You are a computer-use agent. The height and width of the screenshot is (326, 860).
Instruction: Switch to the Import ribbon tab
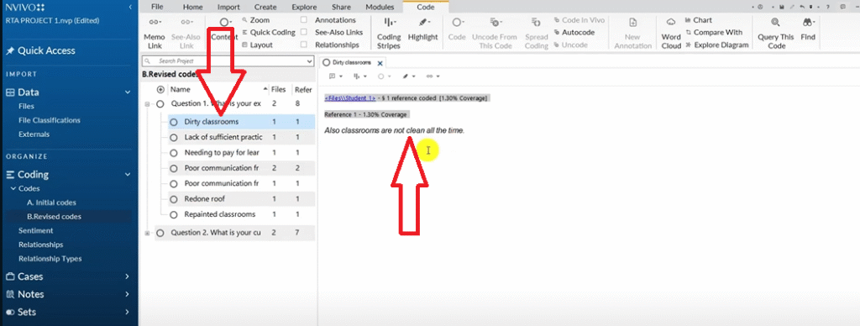[x=228, y=7]
